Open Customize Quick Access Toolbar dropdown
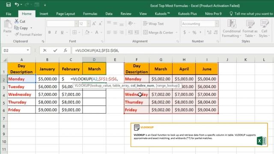Viewport: 274px width, 154px height. pos(45,5)
